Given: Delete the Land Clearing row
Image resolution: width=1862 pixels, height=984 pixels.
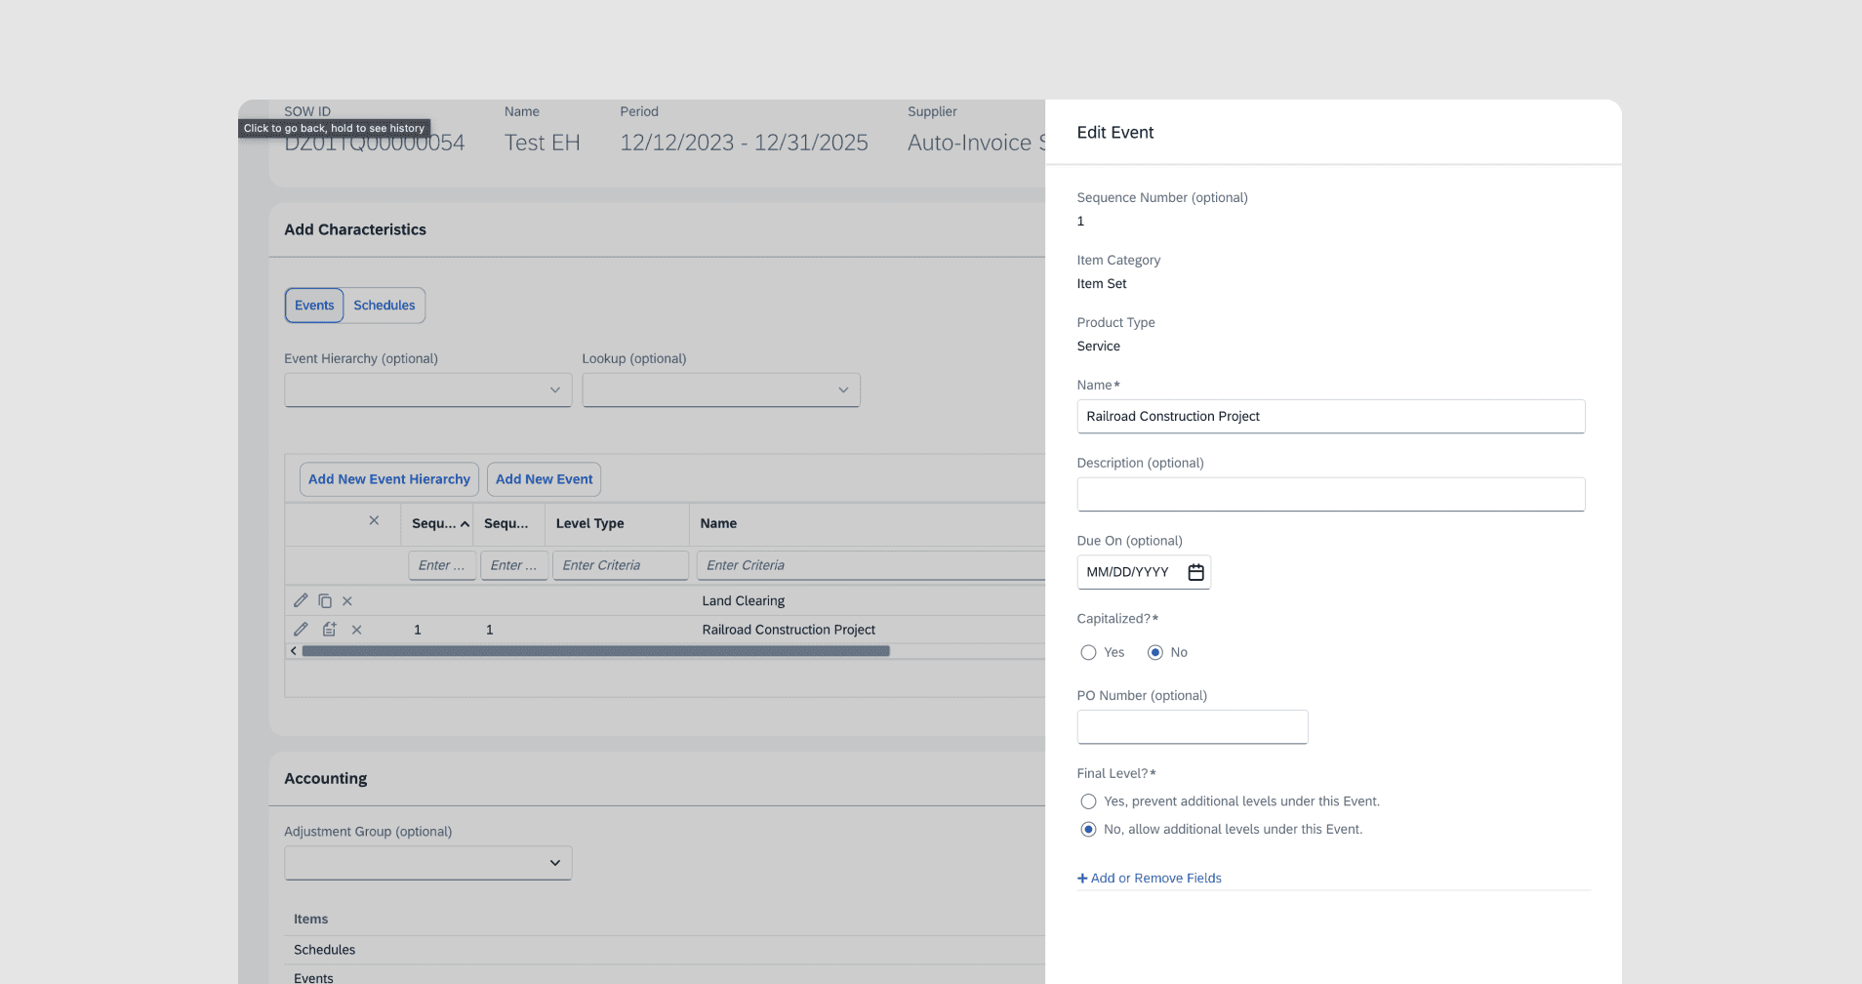Looking at the screenshot, I should tap(347, 601).
